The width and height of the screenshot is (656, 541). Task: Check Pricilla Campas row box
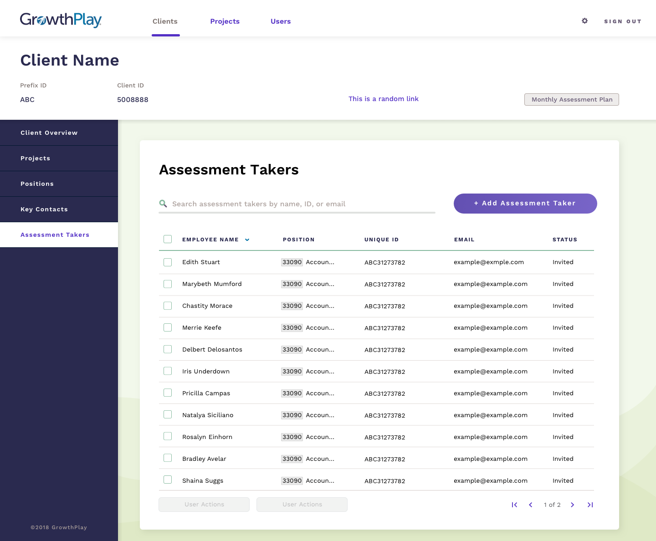pyautogui.click(x=168, y=393)
